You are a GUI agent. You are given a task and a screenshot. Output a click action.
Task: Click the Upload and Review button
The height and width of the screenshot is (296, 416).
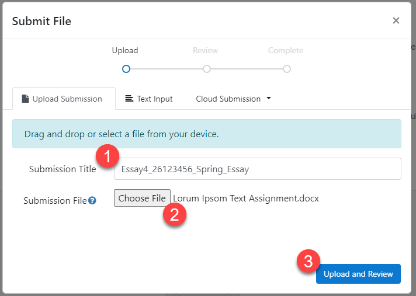coord(358,274)
